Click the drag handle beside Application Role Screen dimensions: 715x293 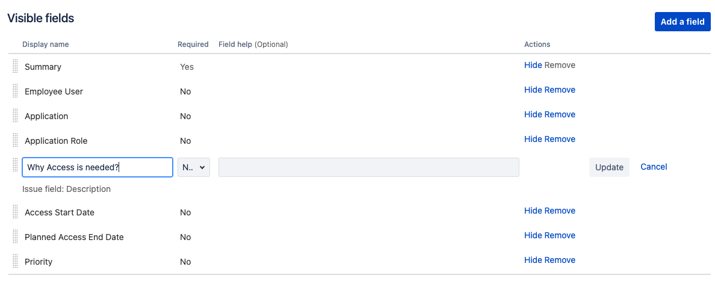tap(16, 140)
